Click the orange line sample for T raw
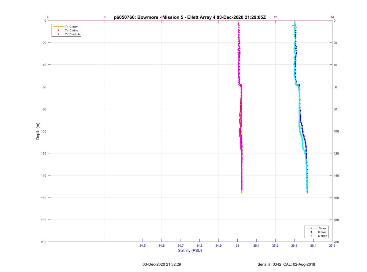 click(58, 27)
